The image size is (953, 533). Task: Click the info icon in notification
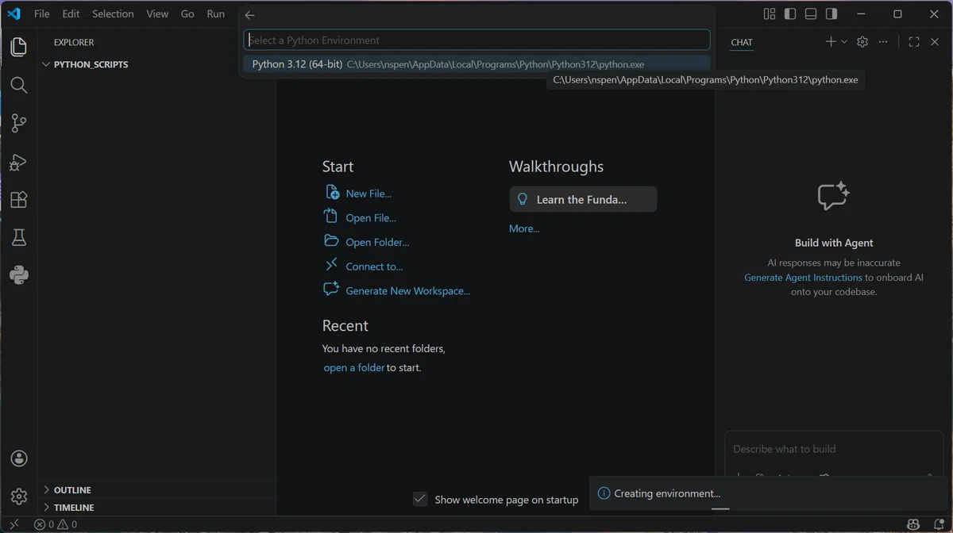[604, 493]
